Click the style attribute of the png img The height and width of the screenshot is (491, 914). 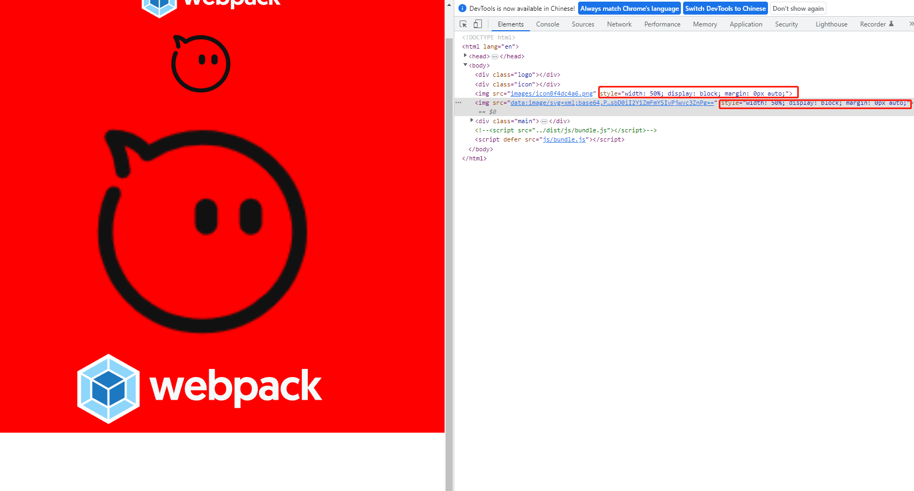(694, 93)
